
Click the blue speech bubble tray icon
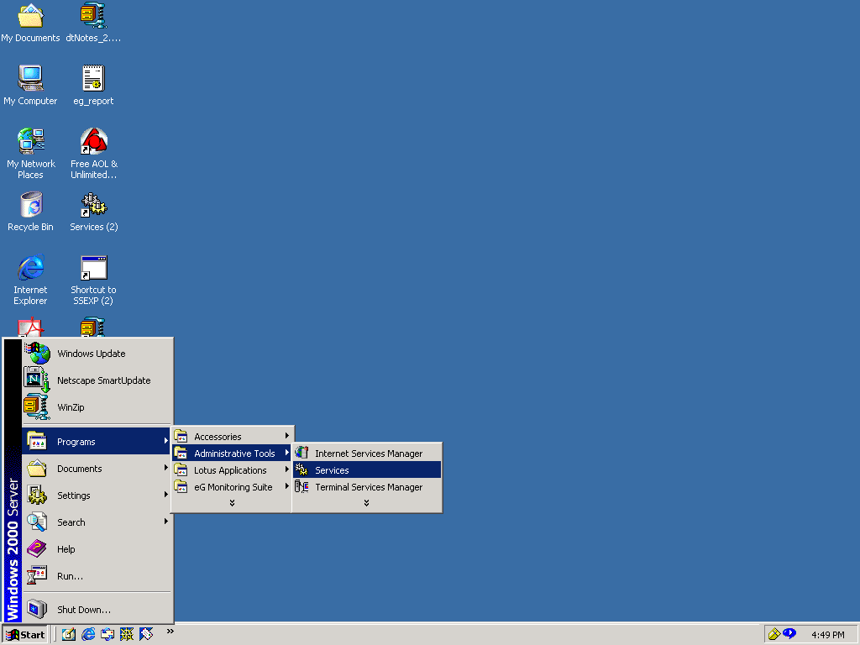point(789,633)
